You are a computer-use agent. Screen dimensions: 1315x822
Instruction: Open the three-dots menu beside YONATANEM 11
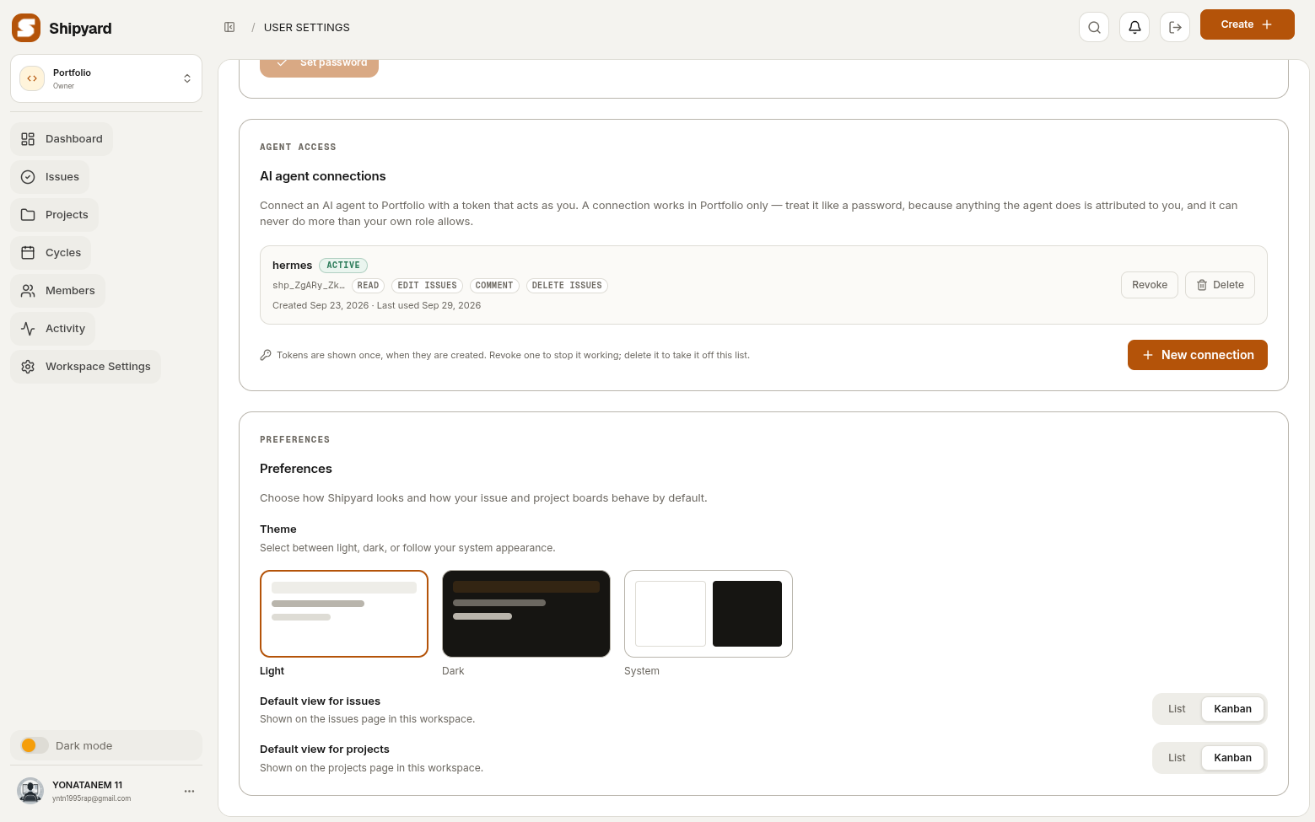point(189,791)
